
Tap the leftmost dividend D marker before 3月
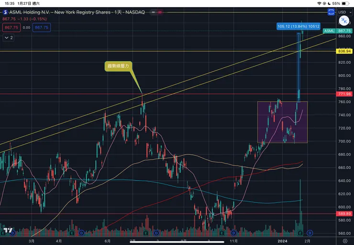coord(12,233)
